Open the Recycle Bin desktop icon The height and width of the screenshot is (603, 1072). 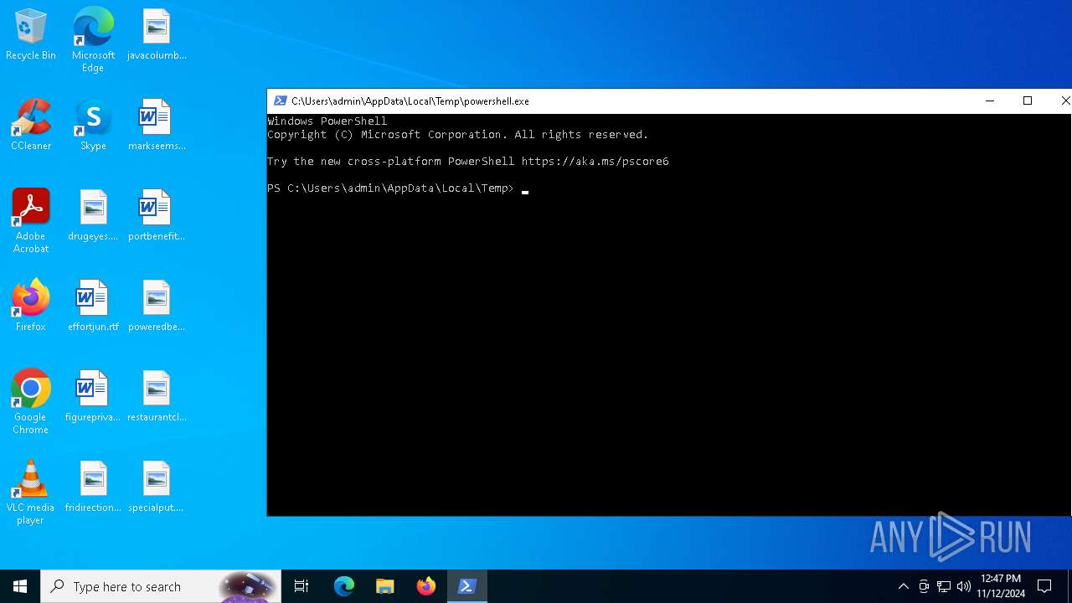31,35
